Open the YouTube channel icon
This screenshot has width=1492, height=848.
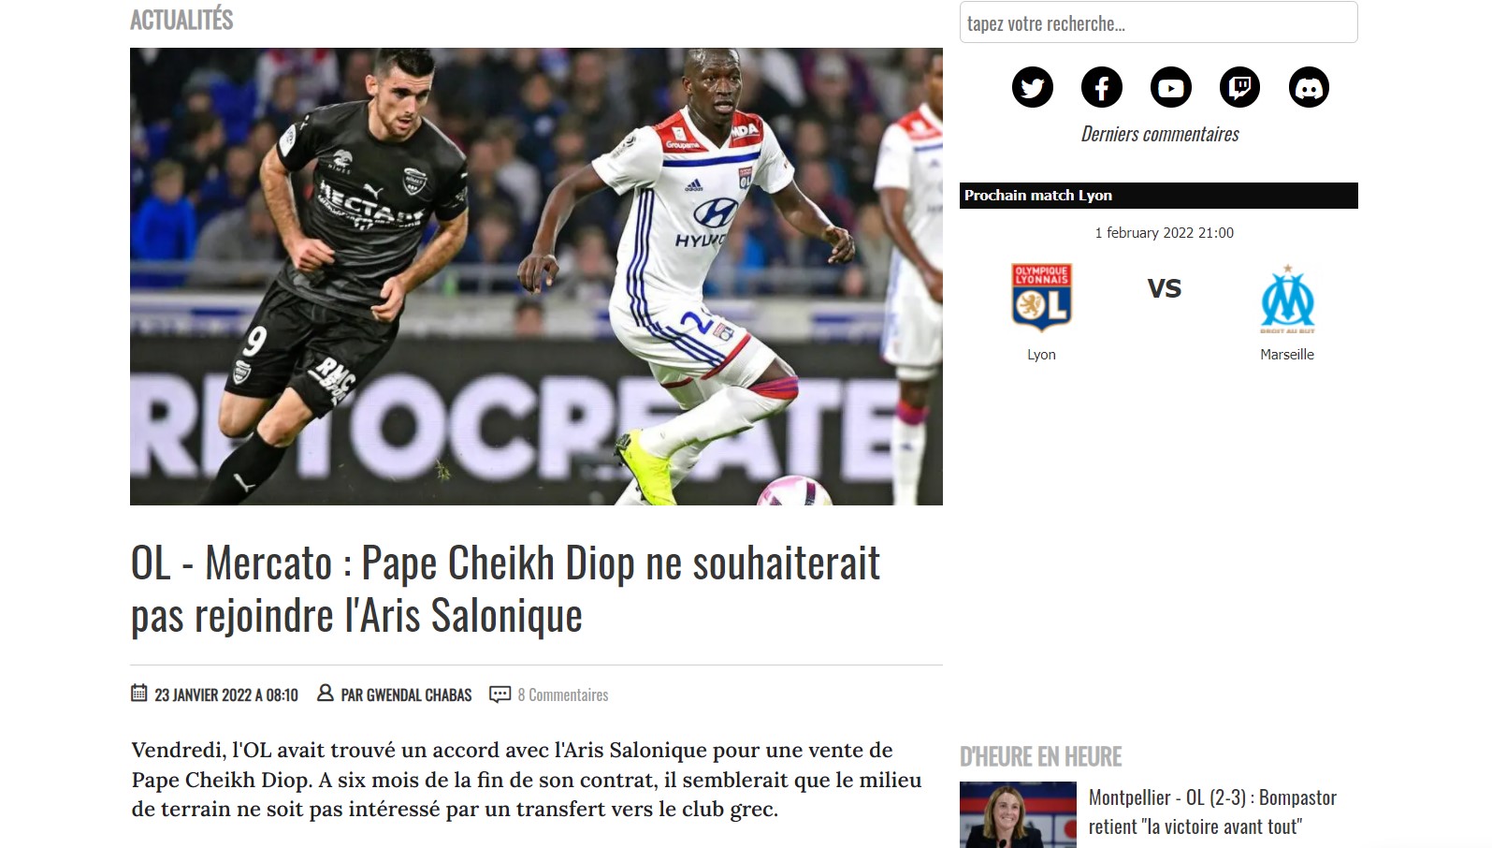click(1171, 87)
